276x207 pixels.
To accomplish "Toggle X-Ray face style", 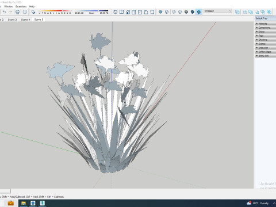I will point(160,12).
